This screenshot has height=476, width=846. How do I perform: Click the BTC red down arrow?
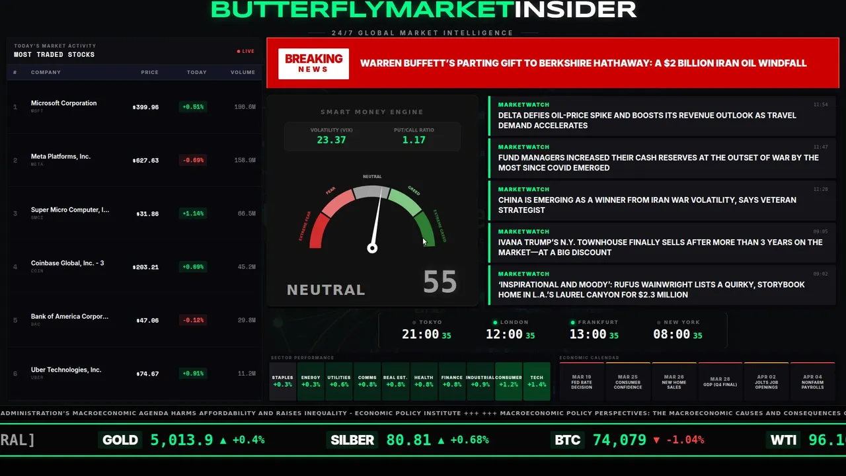[x=656, y=440]
